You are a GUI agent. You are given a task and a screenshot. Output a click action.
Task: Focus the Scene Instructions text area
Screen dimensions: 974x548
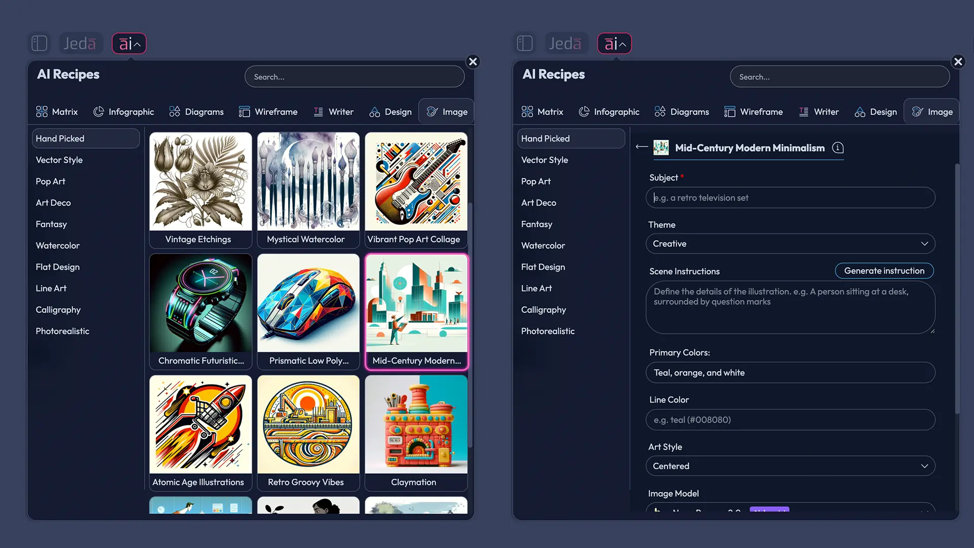click(790, 307)
